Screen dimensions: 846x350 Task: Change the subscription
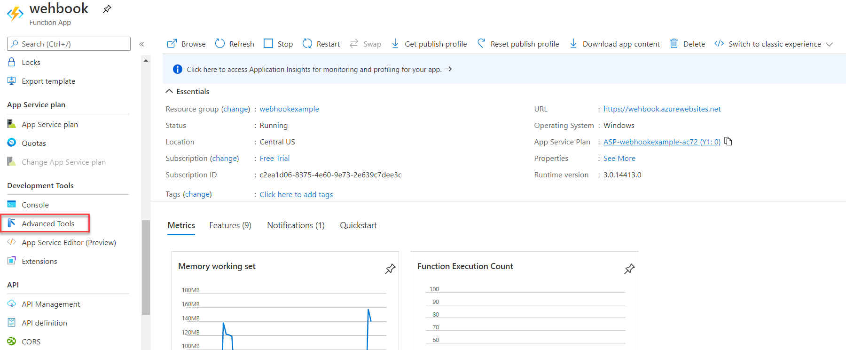pos(224,159)
